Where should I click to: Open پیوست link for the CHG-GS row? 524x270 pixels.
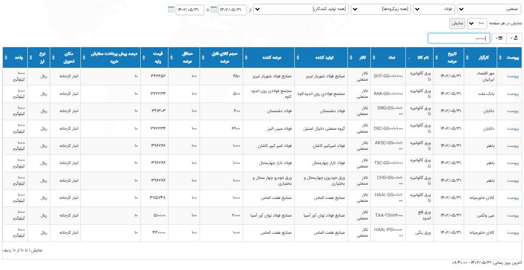pyautogui.click(x=513, y=180)
